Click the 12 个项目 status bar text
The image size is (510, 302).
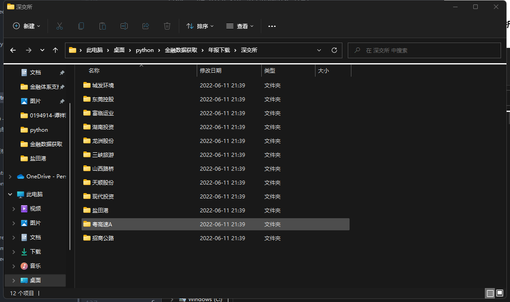pos(22,293)
